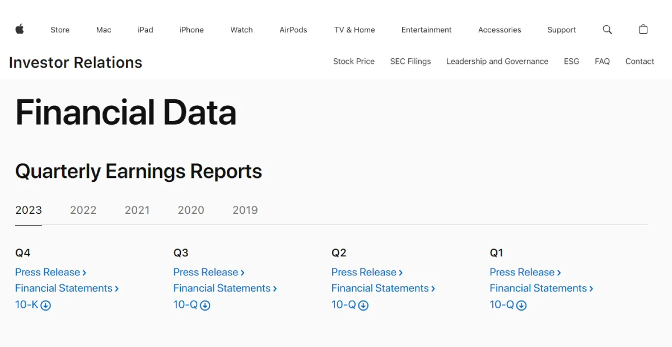
Task: Click the Apple logo icon
Action: click(x=20, y=29)
